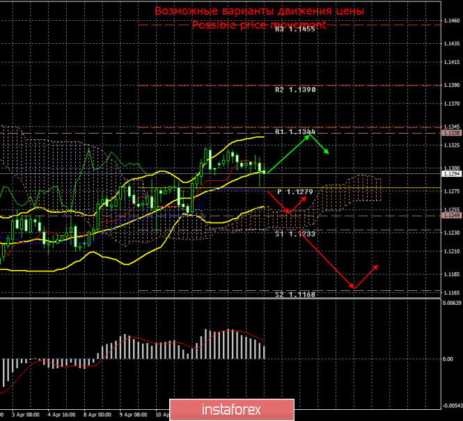
Task: Select the S1 1.1233 support label
Action: 295,235
